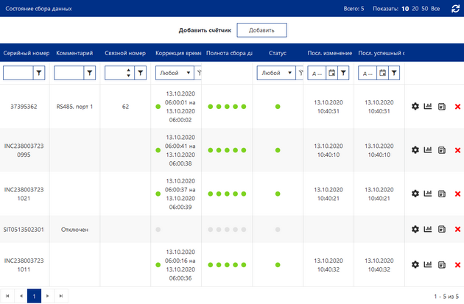This screenshot has width=464, height=304.
Task: Open report icon for meter 37395362
Action: tap(442, 107)
